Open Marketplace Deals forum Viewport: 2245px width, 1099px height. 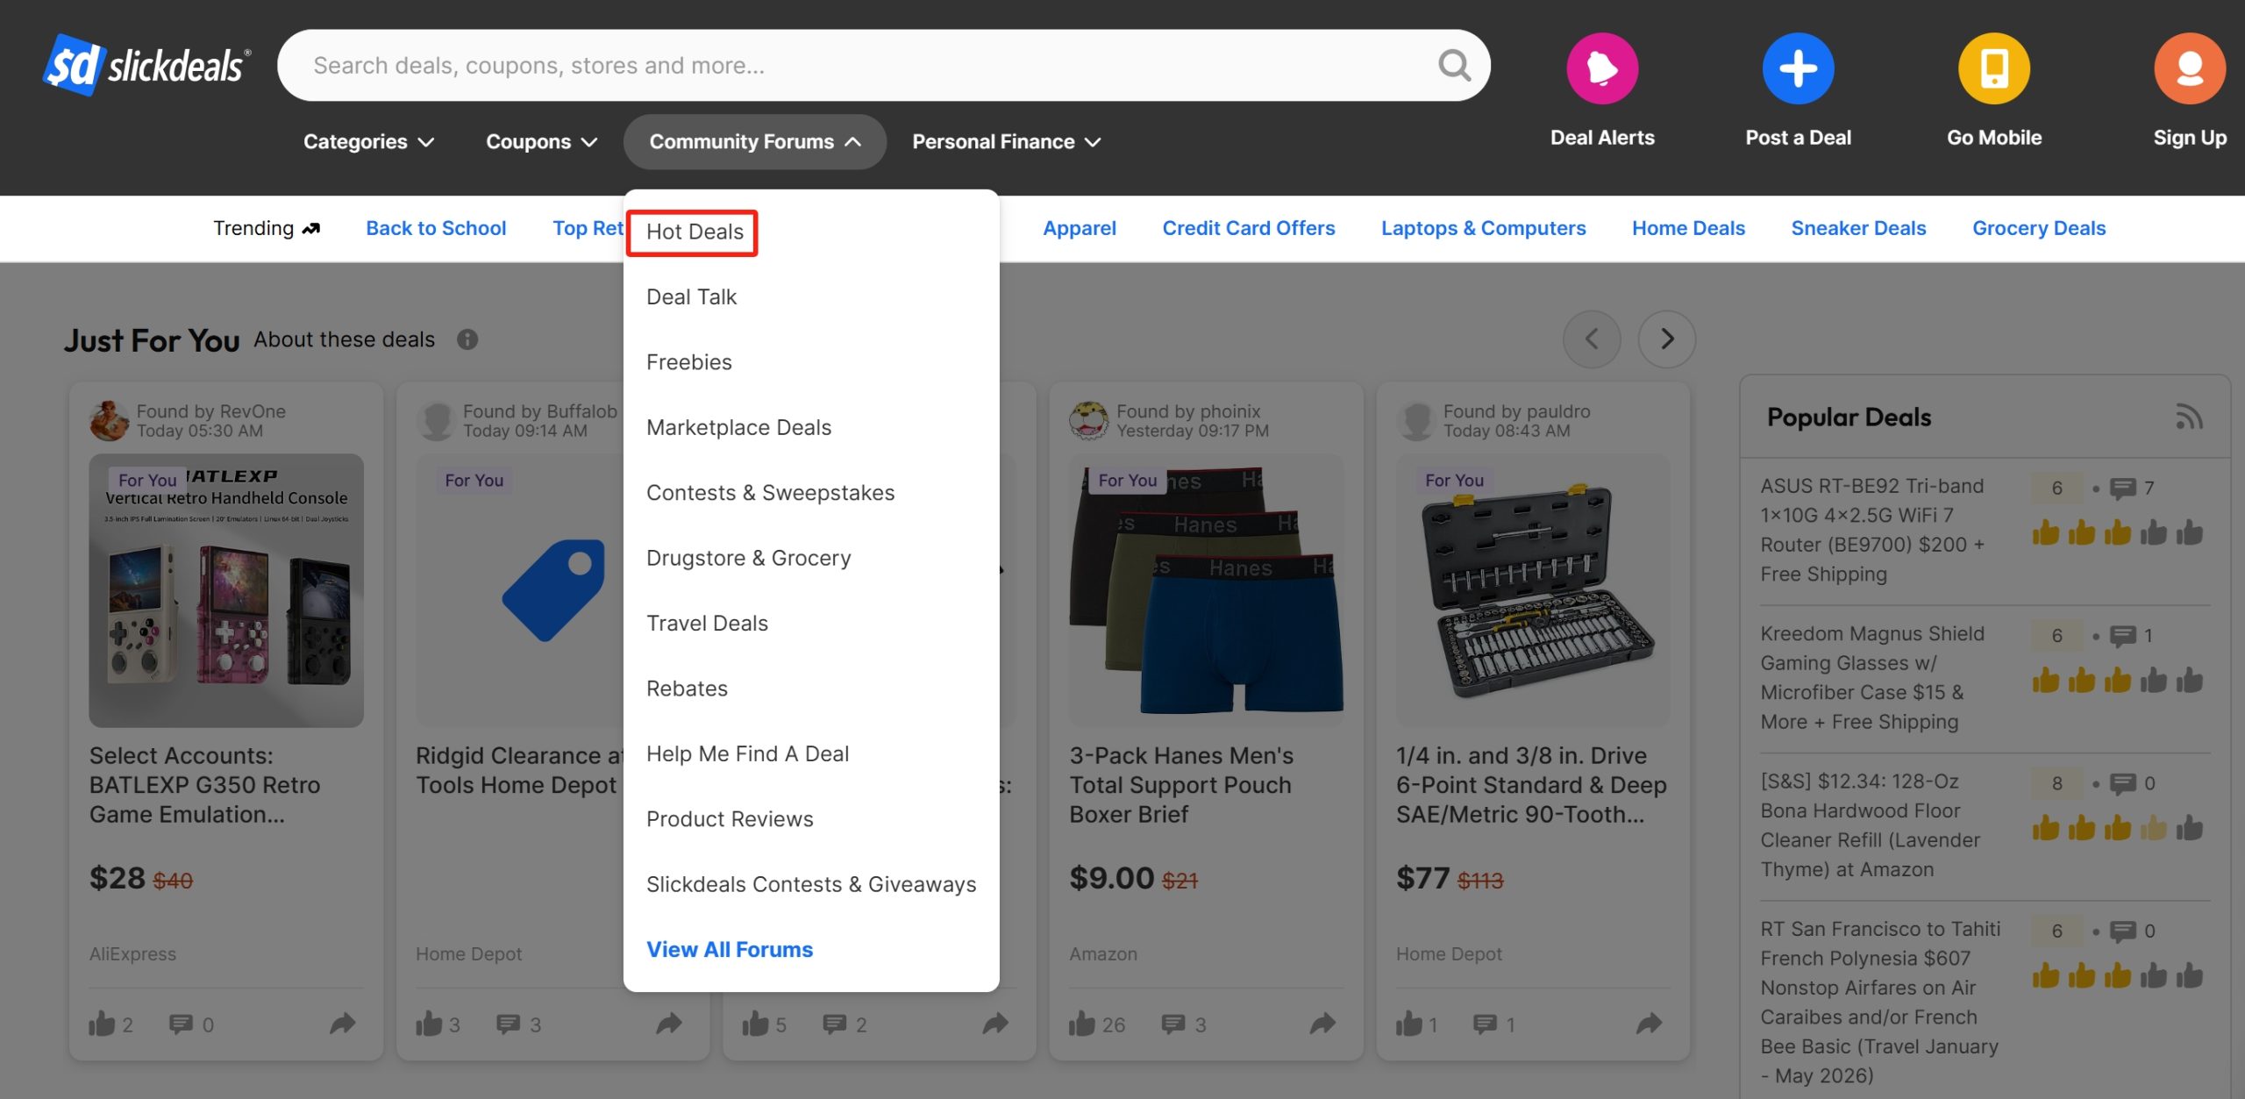pyautogui.click(x=738, y=427)
